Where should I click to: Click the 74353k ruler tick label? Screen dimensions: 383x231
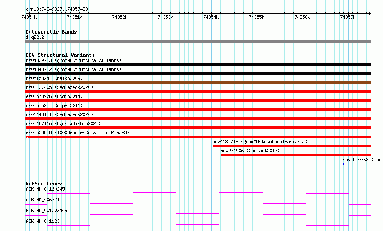tap(165, 17)
